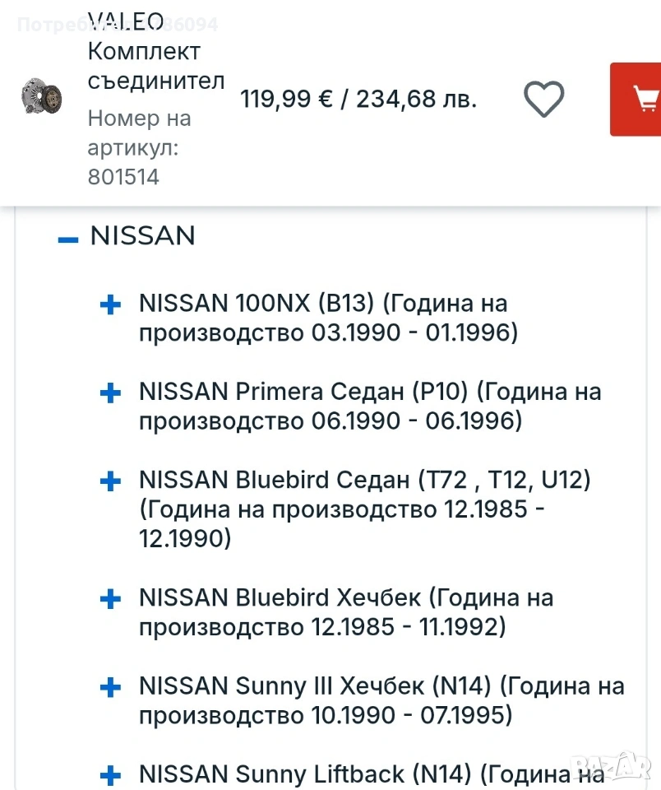Expand NISSAN Bluebird Седан plus icon
Viewport: 661px width, 790px height.
click(110, 481)
